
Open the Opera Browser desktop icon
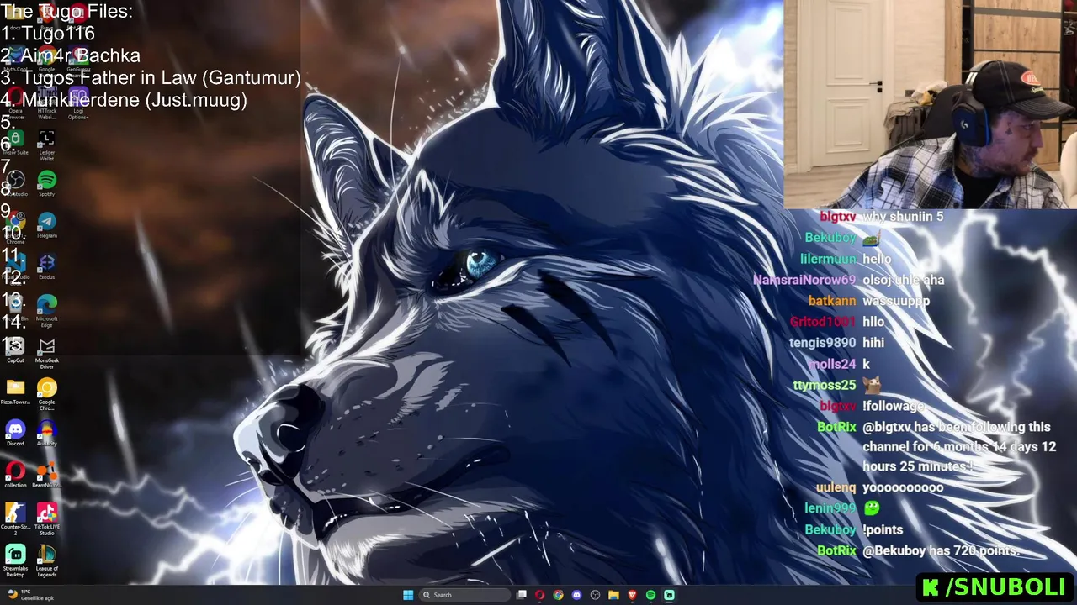coord(15,103)
